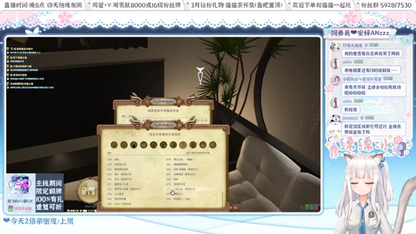Click chat message 我有点怀疑 之后会和16有联动
This screenshot has height=234, width=416.
pos(373,90)
